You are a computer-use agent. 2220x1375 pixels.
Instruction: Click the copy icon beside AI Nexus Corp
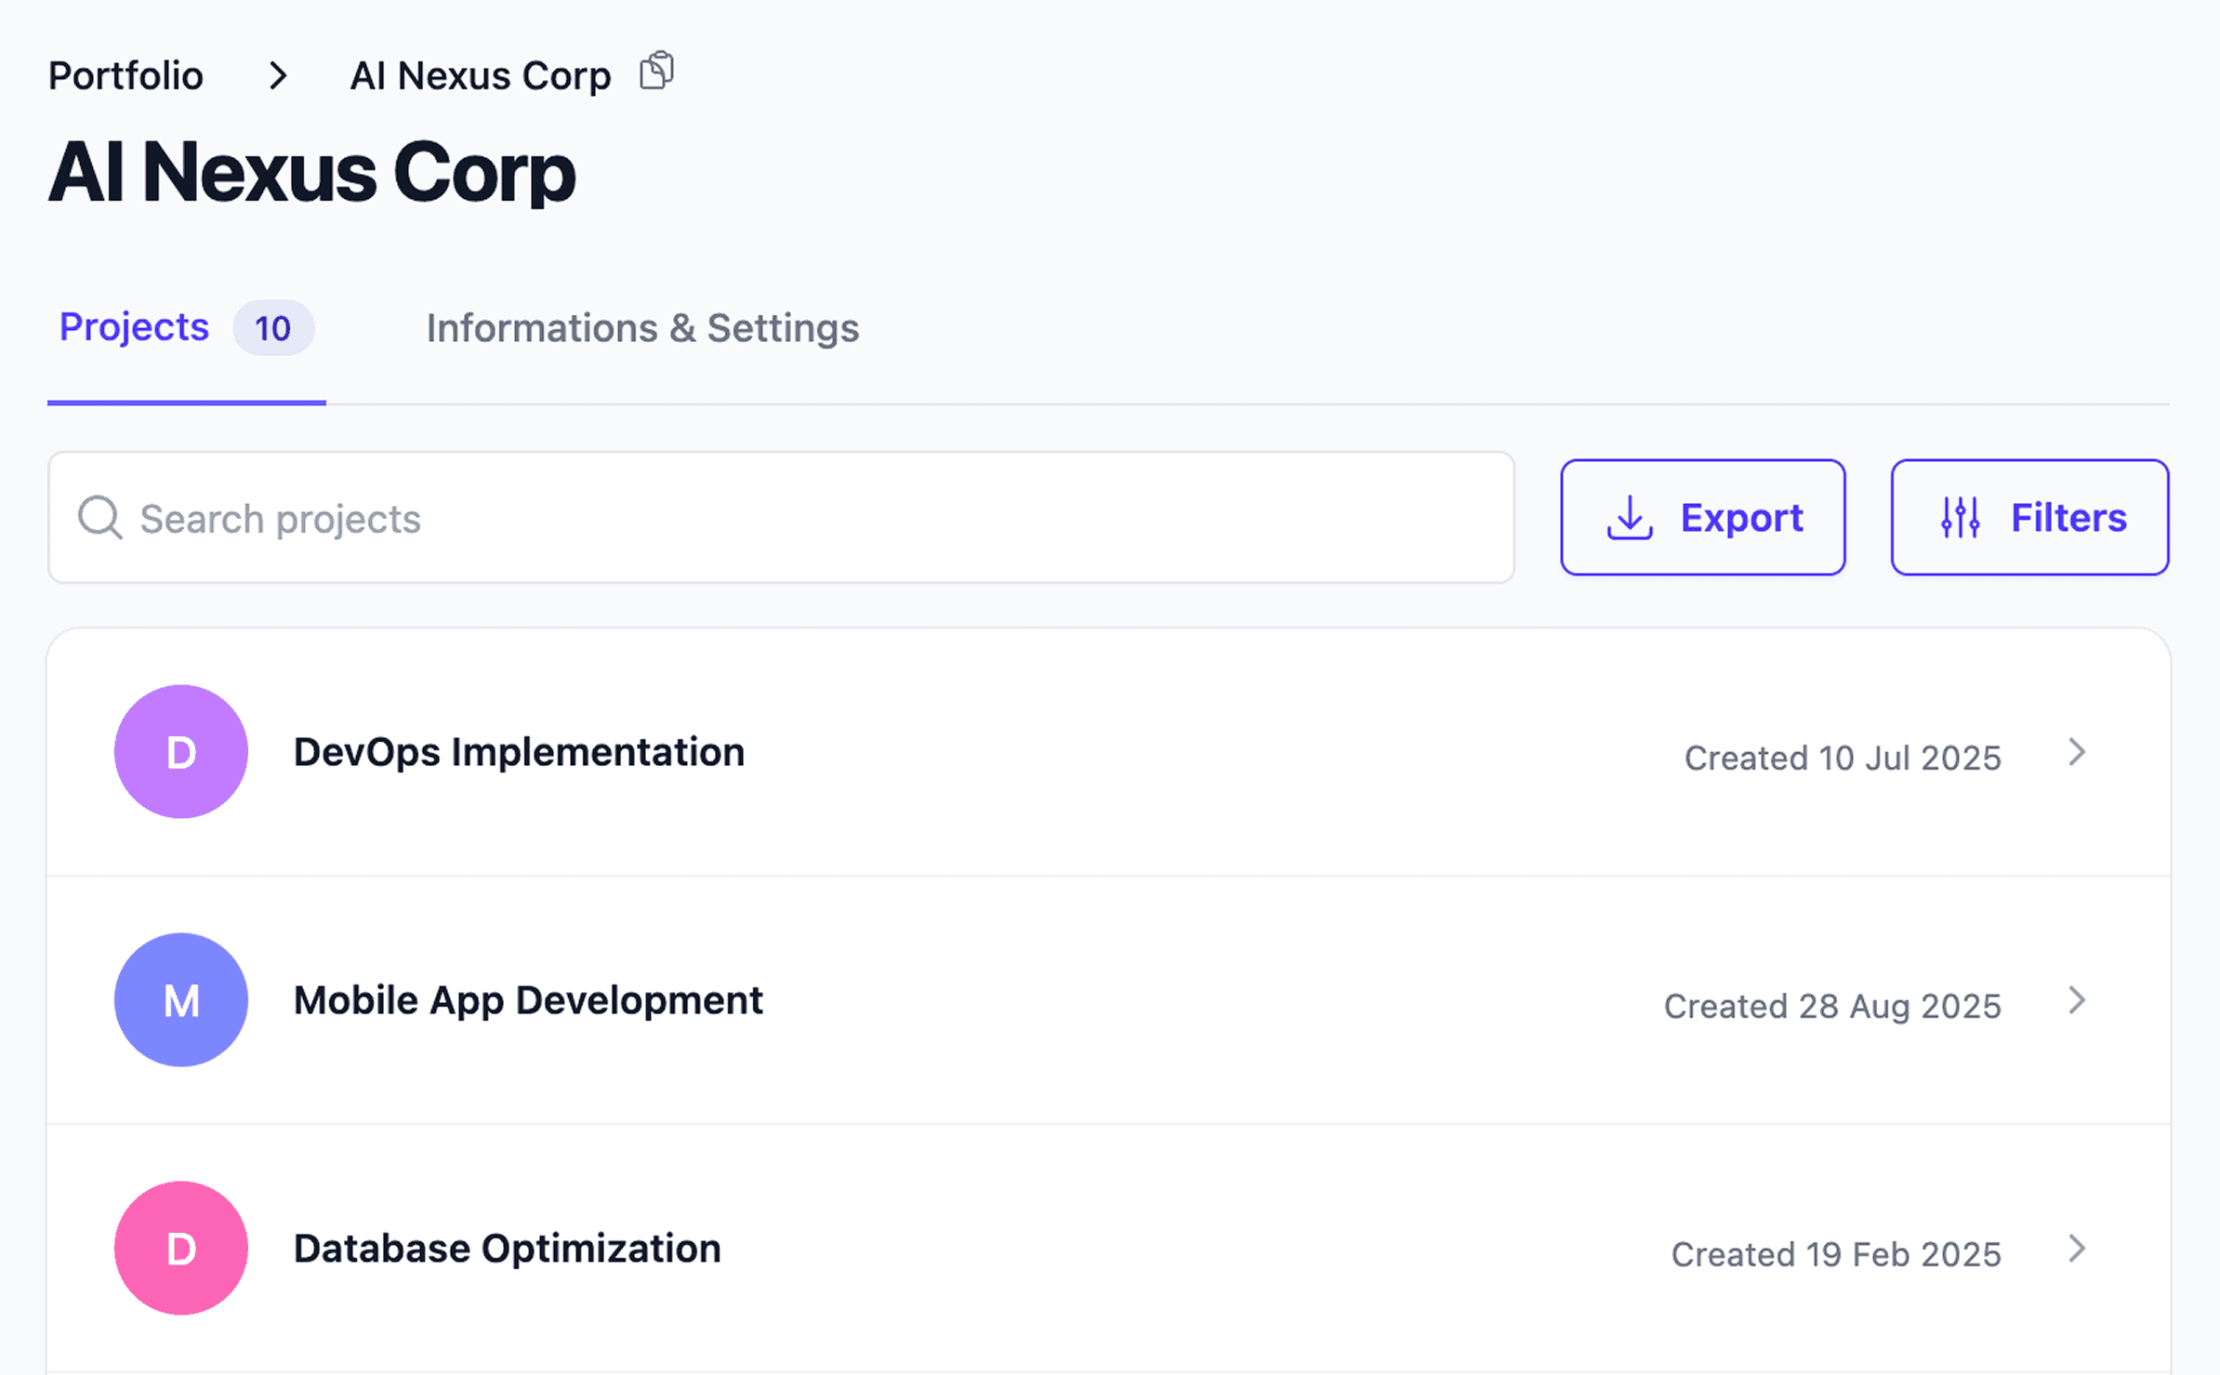coord(656,72)
